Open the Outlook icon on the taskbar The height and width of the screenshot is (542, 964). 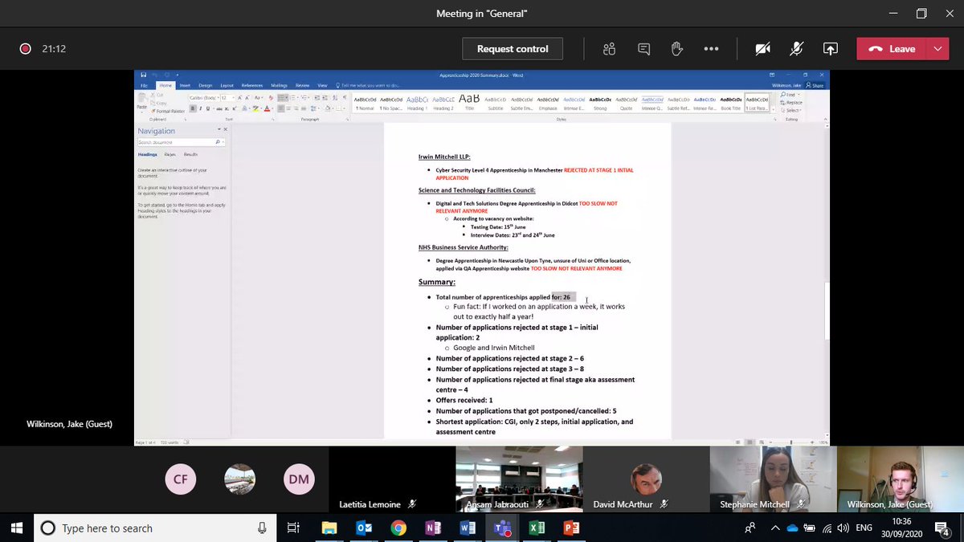coord(364,528)
